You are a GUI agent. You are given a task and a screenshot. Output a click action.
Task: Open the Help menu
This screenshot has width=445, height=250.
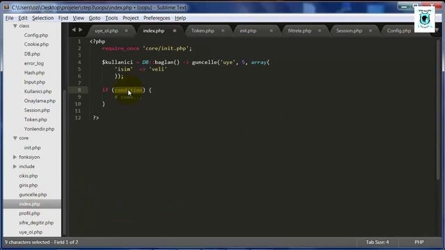point(180,18)
